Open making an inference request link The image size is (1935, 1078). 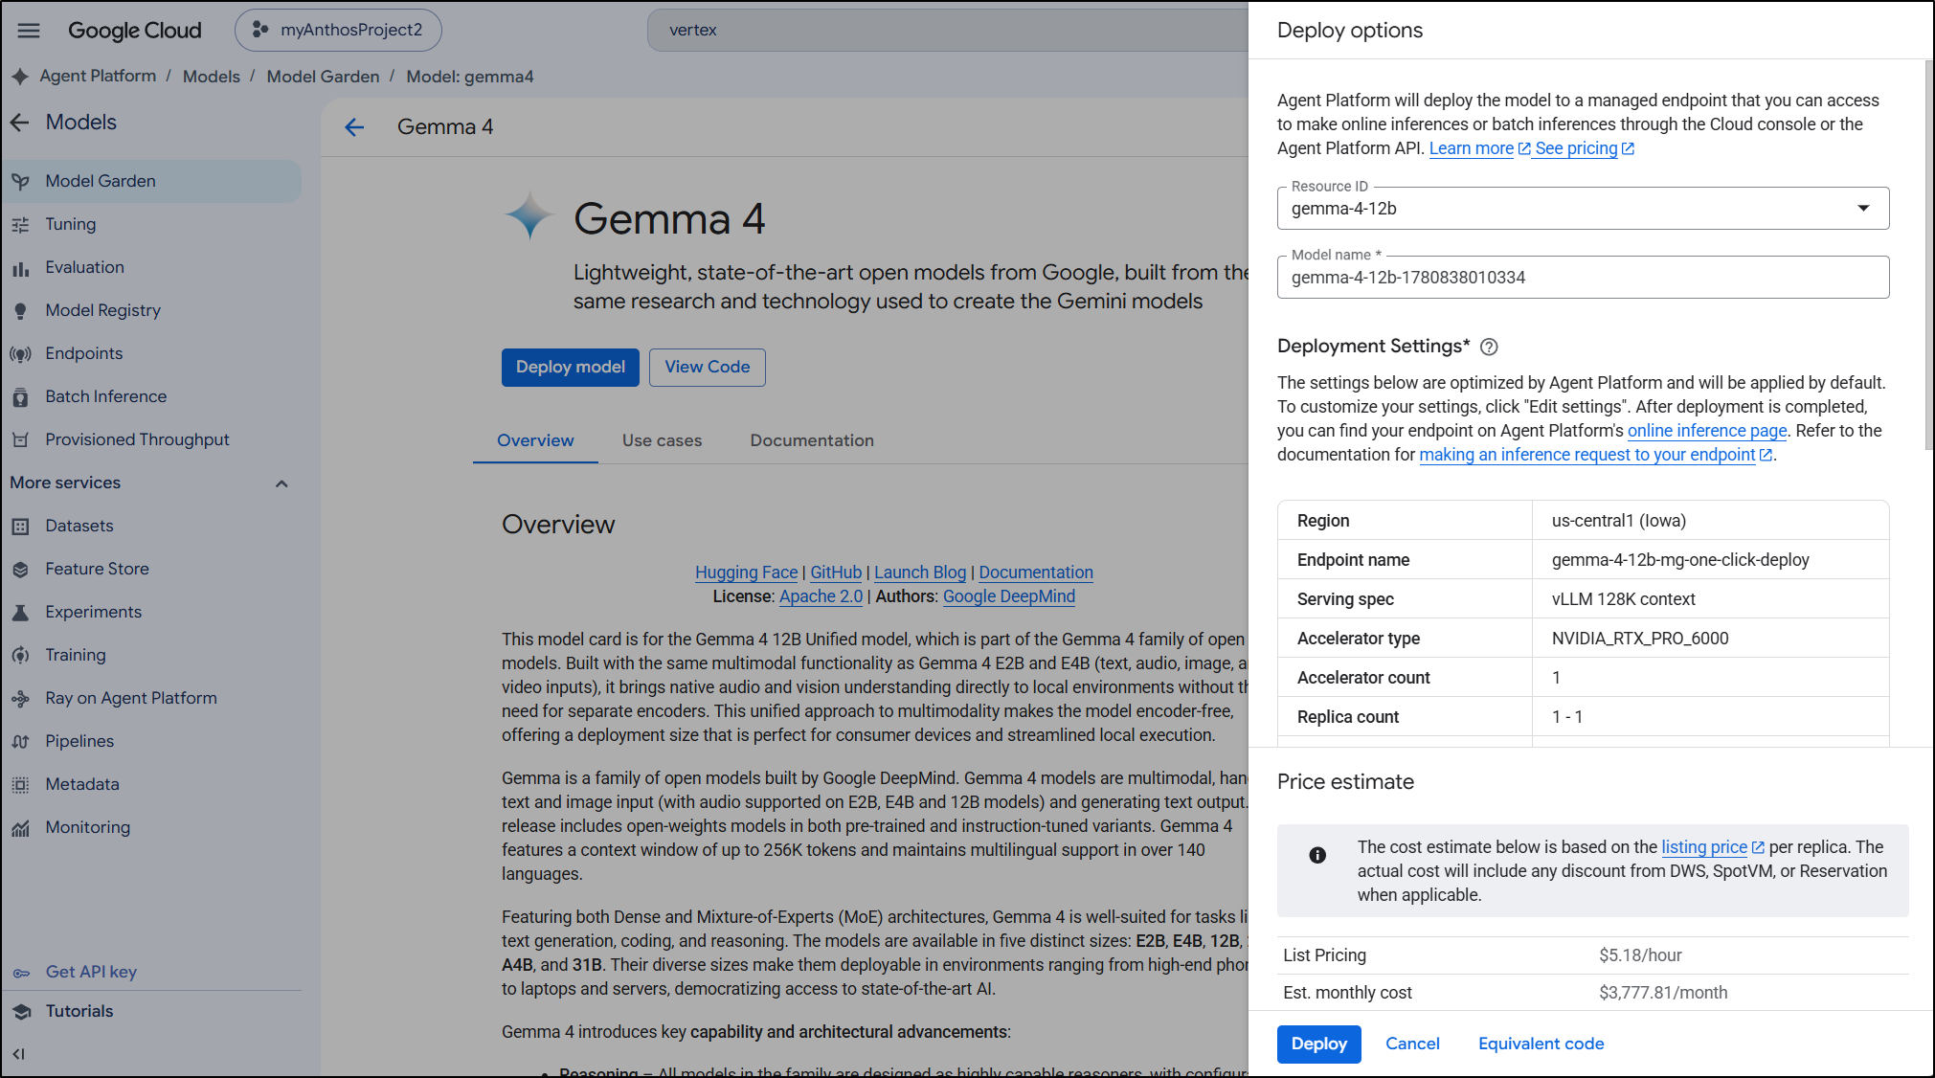(x=1595, y=455)
